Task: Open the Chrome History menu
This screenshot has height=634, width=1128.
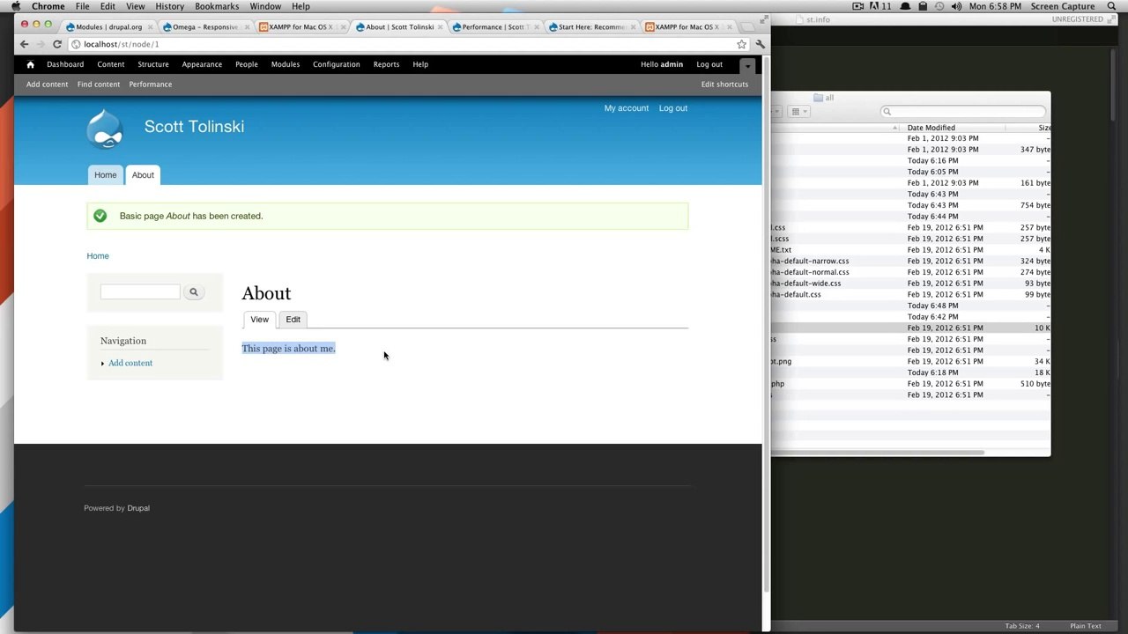Action: (x=170, y=6)
